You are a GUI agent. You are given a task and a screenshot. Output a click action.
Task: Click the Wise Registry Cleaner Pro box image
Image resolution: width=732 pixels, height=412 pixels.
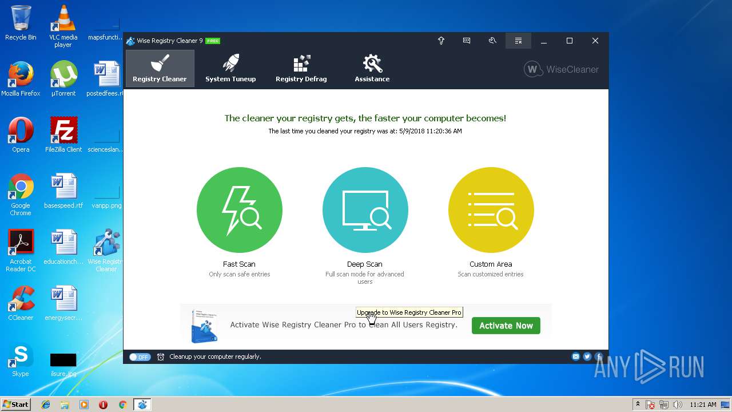coord(204,326)
